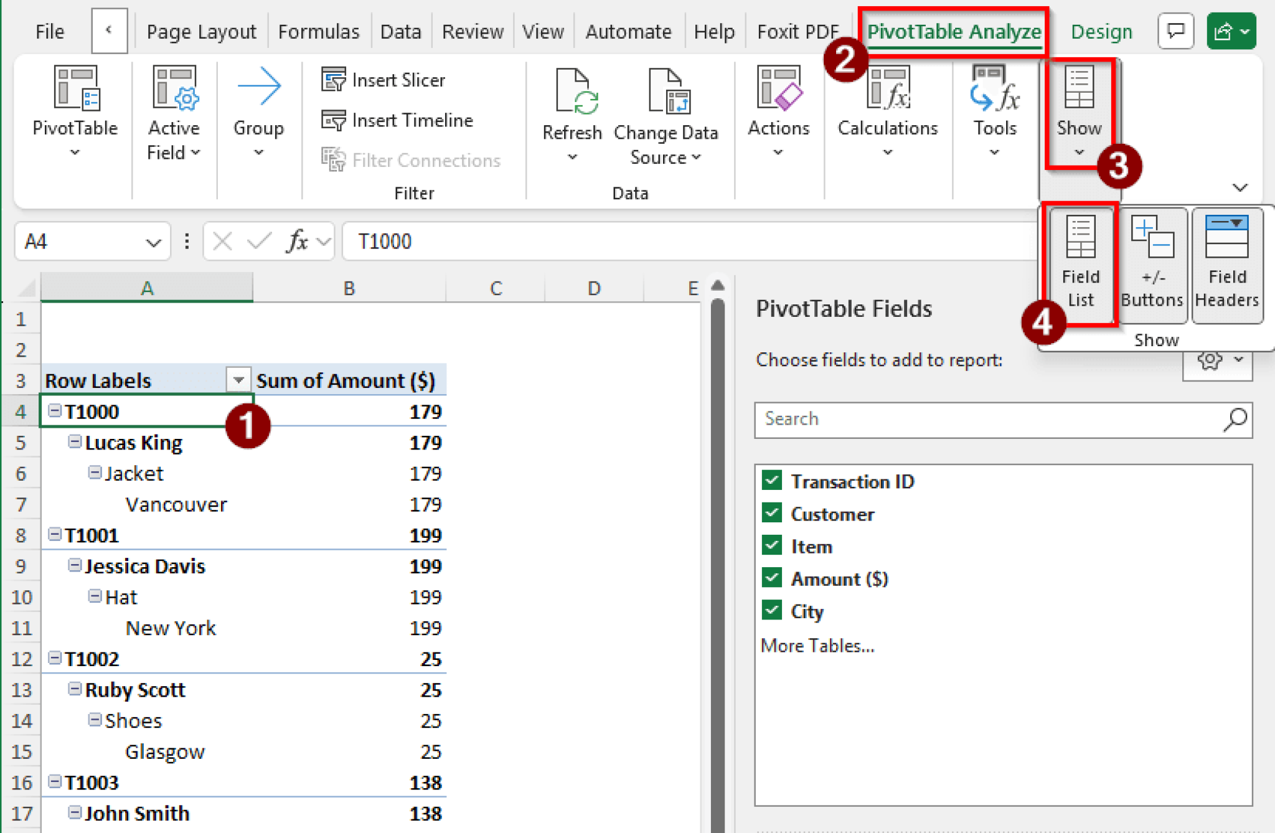Open the PivotTable Fields settings gear

pyautogui.click(x=1208, y=360)
